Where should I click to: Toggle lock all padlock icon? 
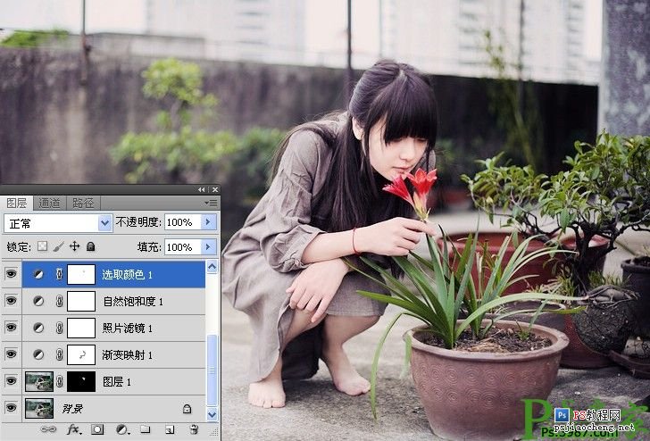(x=90, y=246)
